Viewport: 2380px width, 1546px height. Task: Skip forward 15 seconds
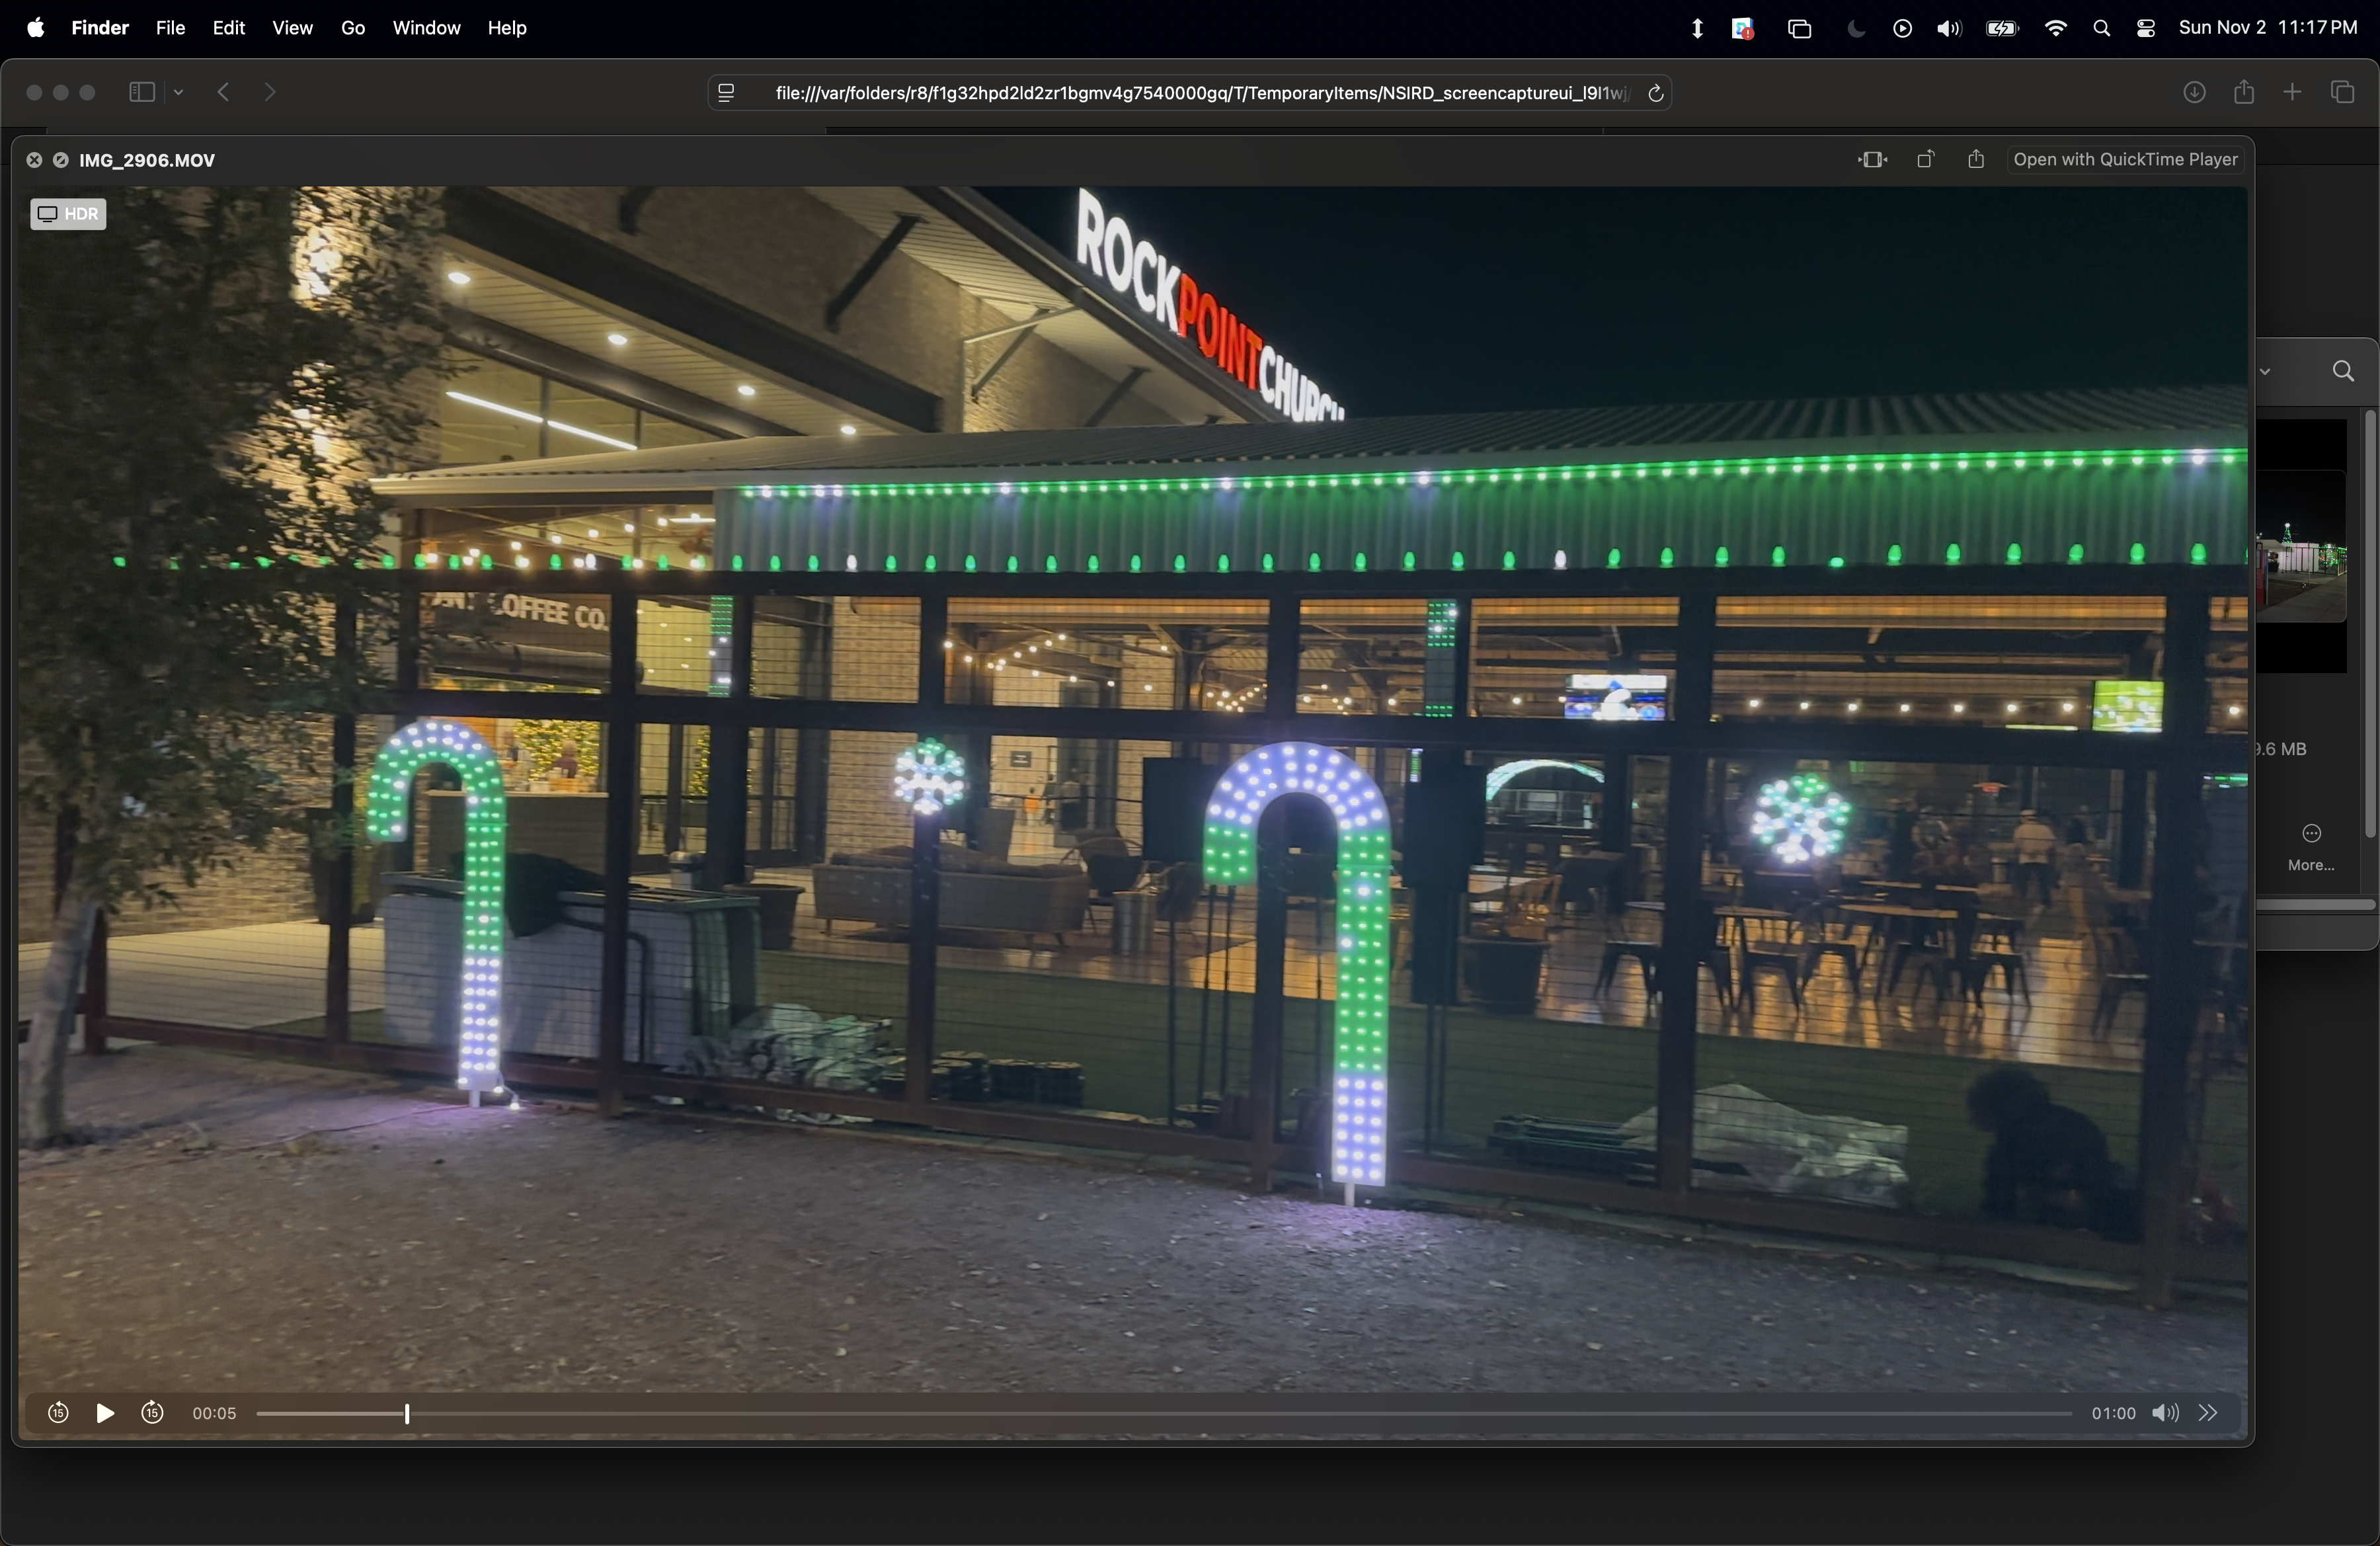tap(152, 1413)
